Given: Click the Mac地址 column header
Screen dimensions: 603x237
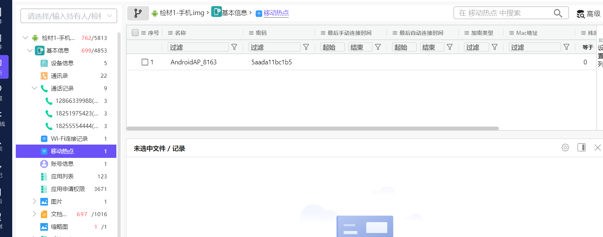Looking at the screenshot, I should pyautogui.click(x=527, y=33).
